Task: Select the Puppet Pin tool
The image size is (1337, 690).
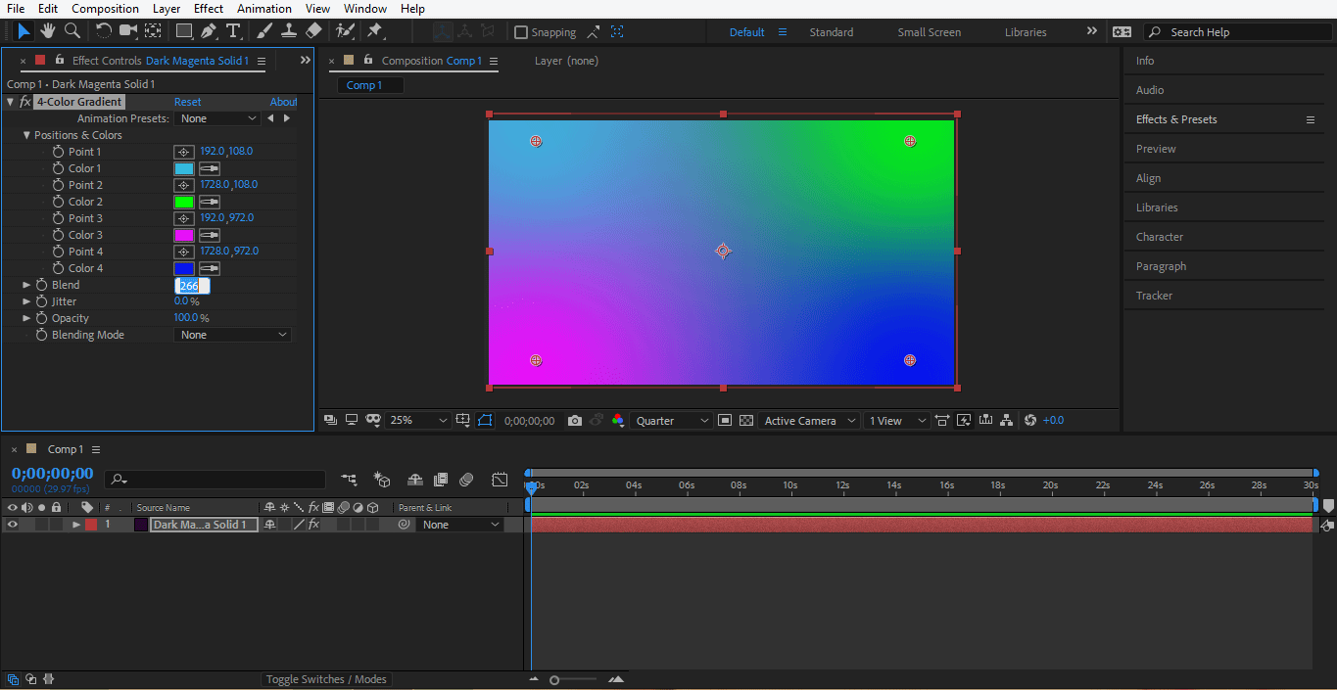Action: (x=375, y=31)
